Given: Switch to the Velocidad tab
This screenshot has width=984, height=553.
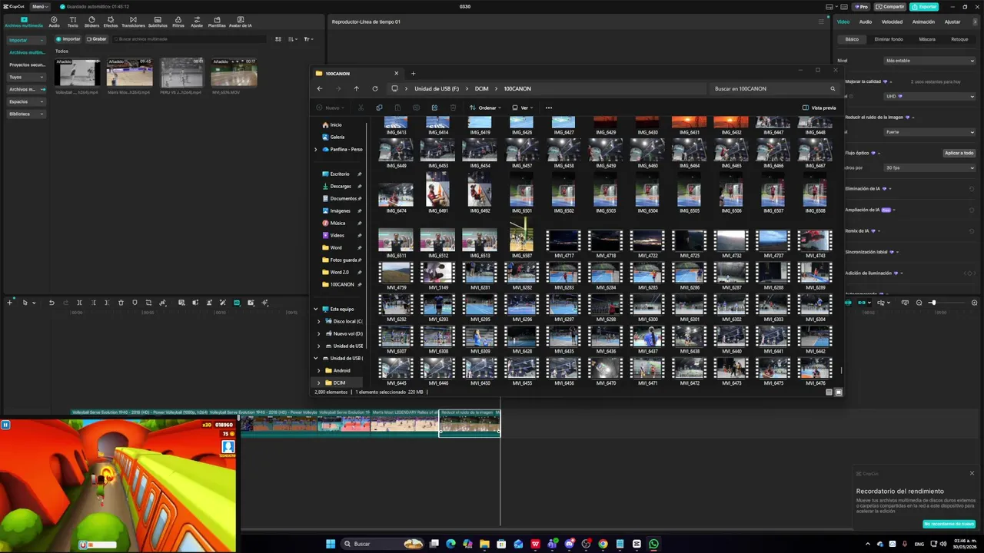Looking at the screenshot, I should coord(892,22).
